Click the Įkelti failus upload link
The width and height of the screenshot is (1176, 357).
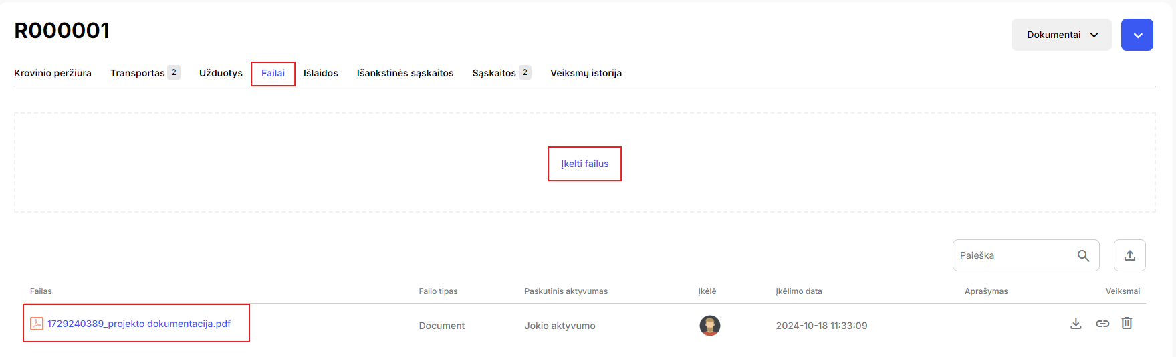(x=585, y=164)
